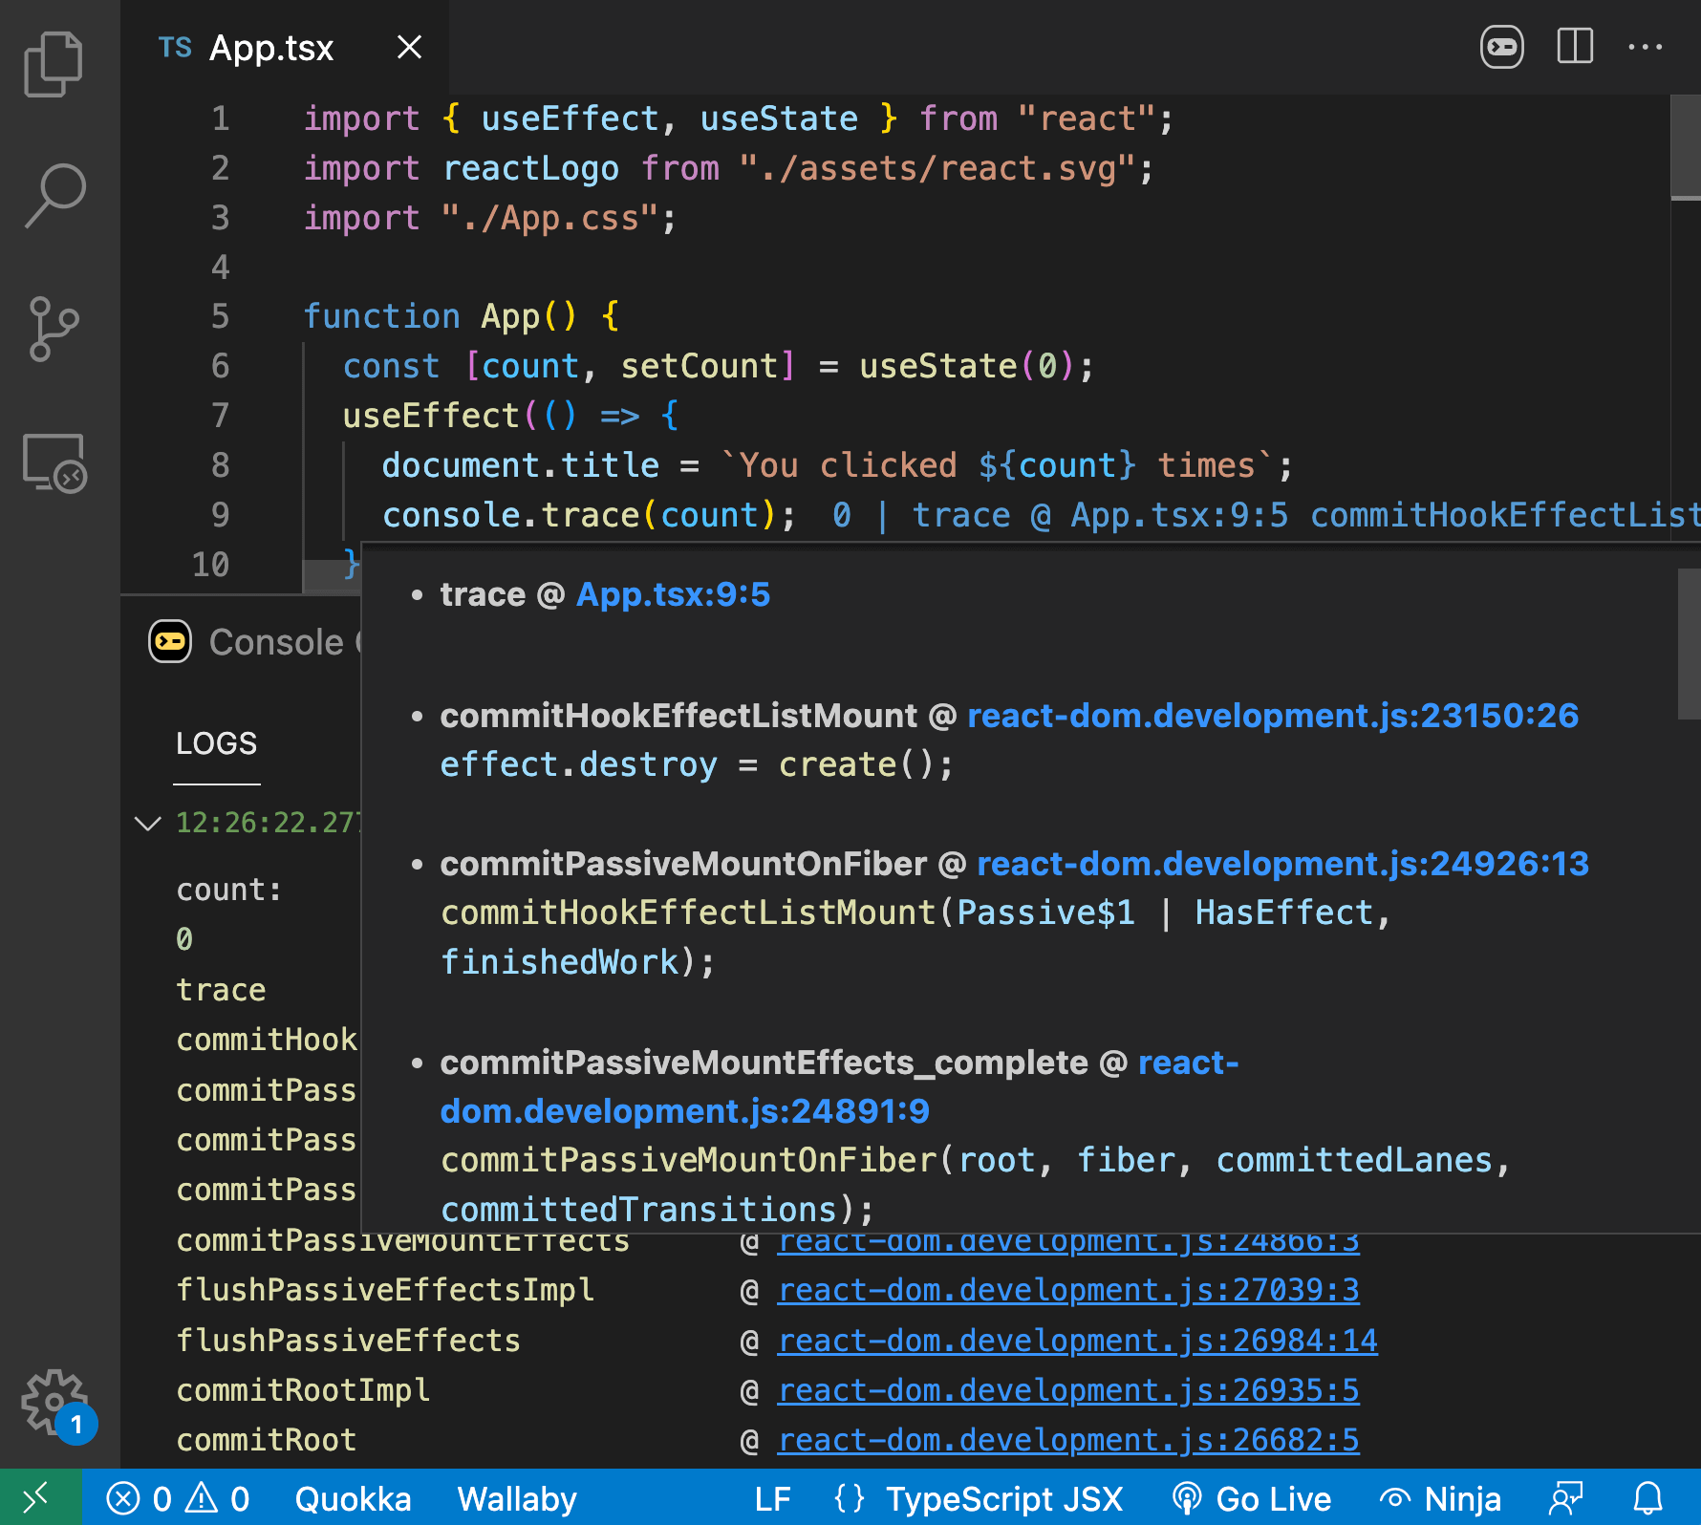This screenshot has height=1525, width=1701.
Task: Click the remote window indicator in the status bar
Action: 40,1497
